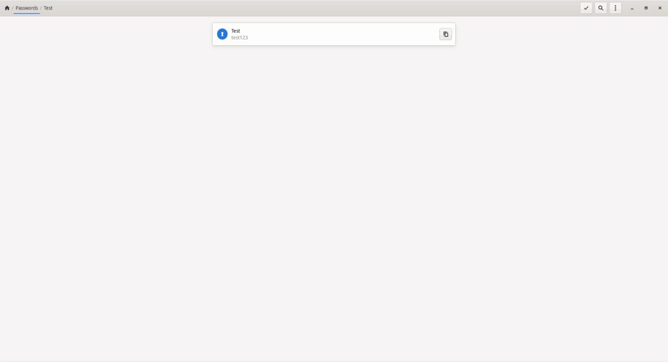Viewport: 668px width, 362px height.
Task: Close the password manager window
Action: click(660, 8)
